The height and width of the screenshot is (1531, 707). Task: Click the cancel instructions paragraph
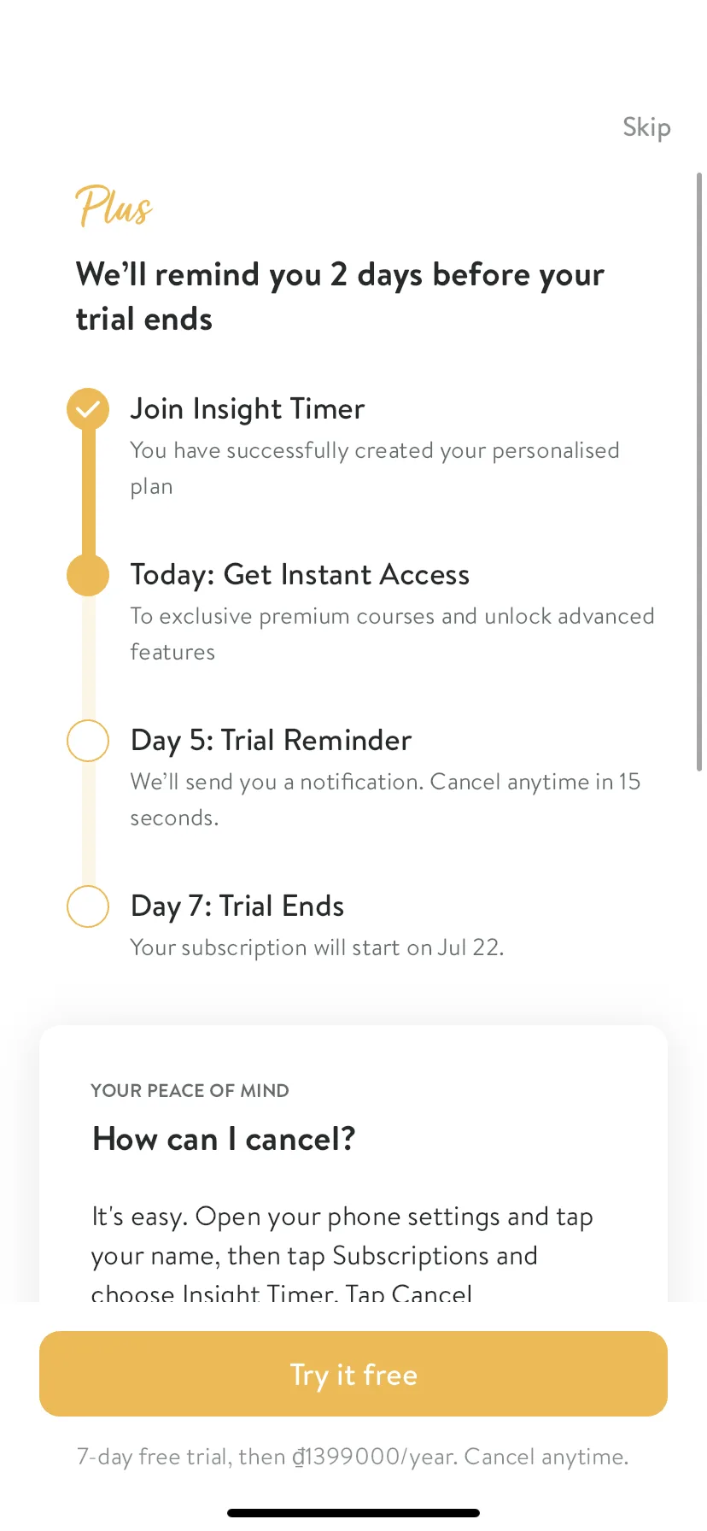coord(342,1254)
